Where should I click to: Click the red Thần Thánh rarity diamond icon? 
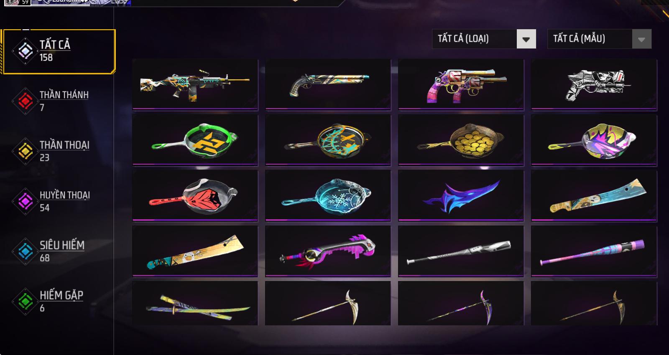[x=26, y=101]
